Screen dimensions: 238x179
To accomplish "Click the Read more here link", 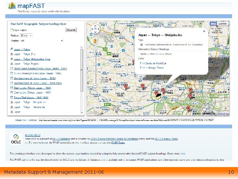I will (182, 153).
